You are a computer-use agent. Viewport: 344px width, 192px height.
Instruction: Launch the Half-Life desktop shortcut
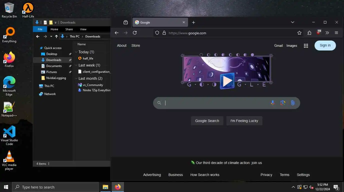pos(28,10)
